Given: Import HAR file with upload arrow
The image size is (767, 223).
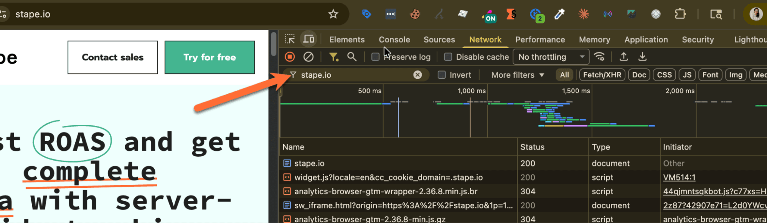Looking at the screenshot, I should coord(624,57).
